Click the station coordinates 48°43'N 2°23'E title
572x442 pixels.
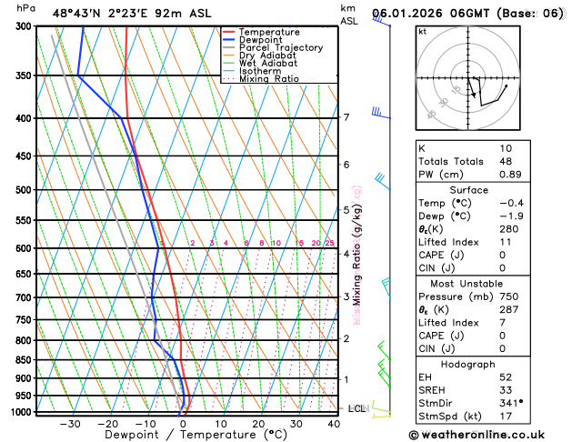click(x=132, y=14)
